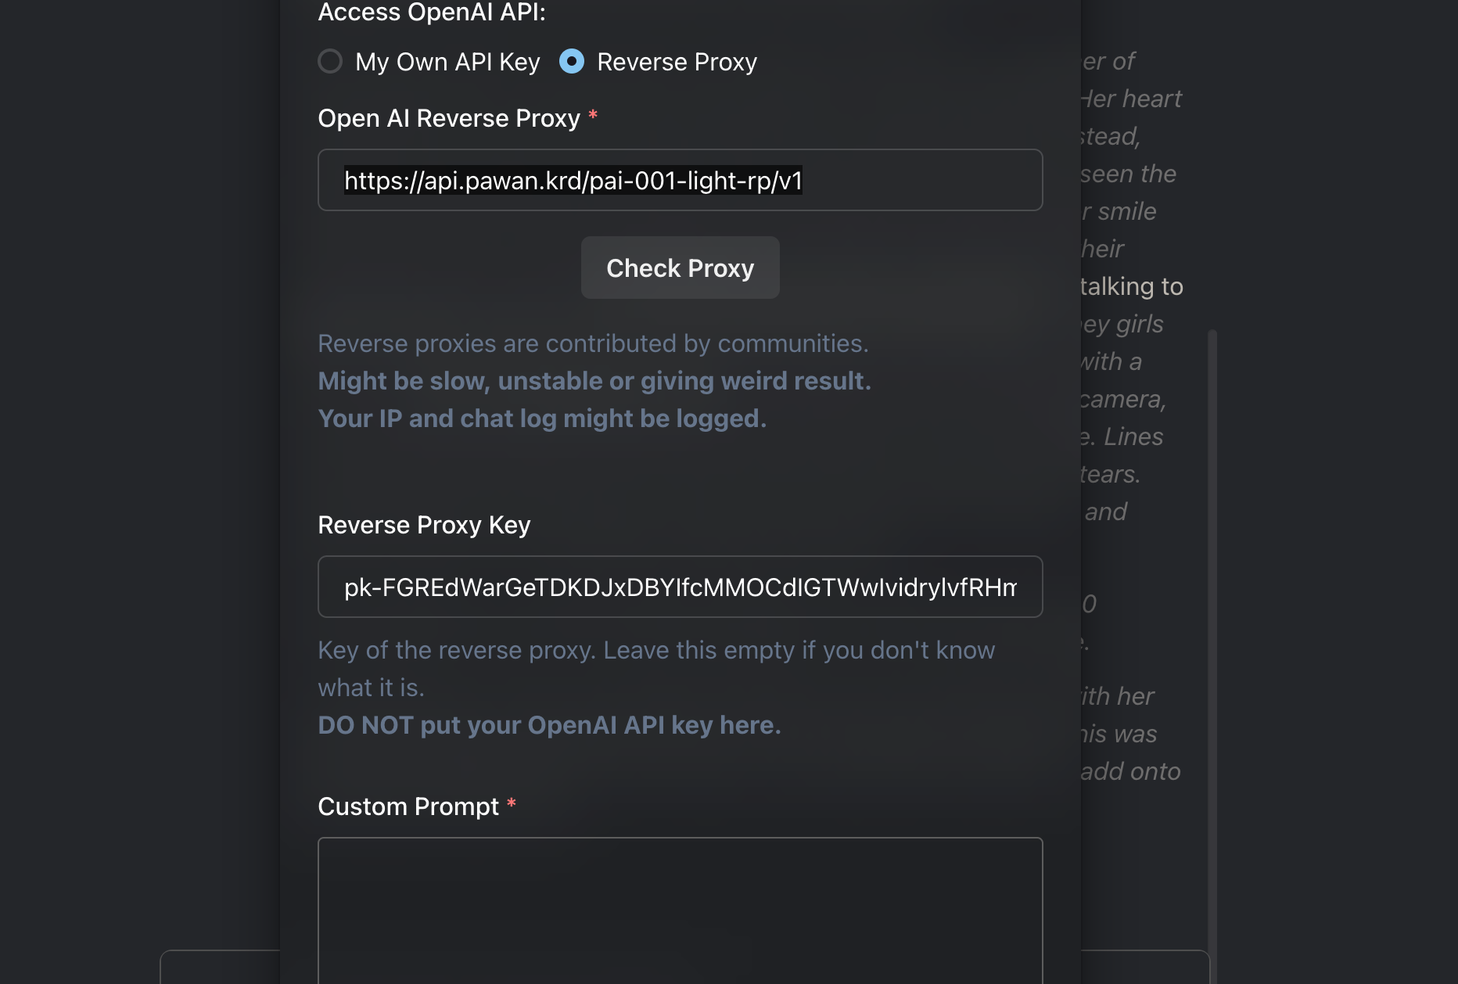
Task: Verify the proxy with Check Proxy
Action: (x=680, y=268)
